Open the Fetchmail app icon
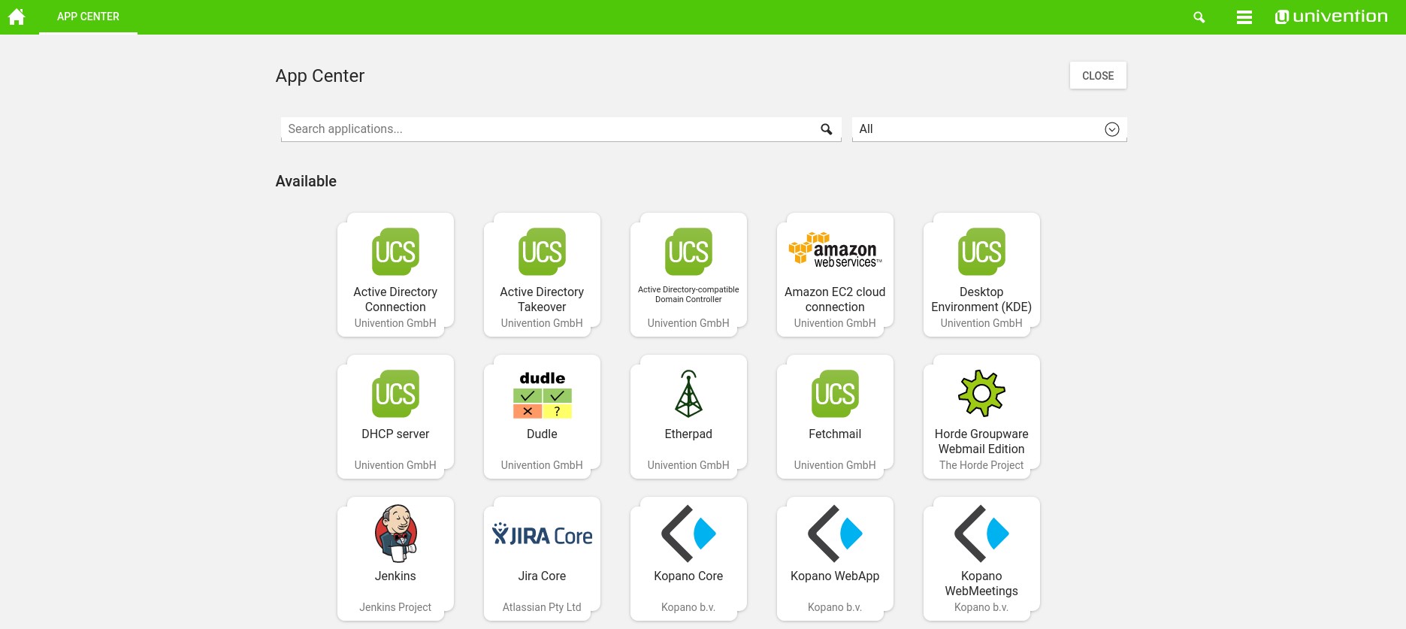1406x629 pixels. tap(835, 394)
